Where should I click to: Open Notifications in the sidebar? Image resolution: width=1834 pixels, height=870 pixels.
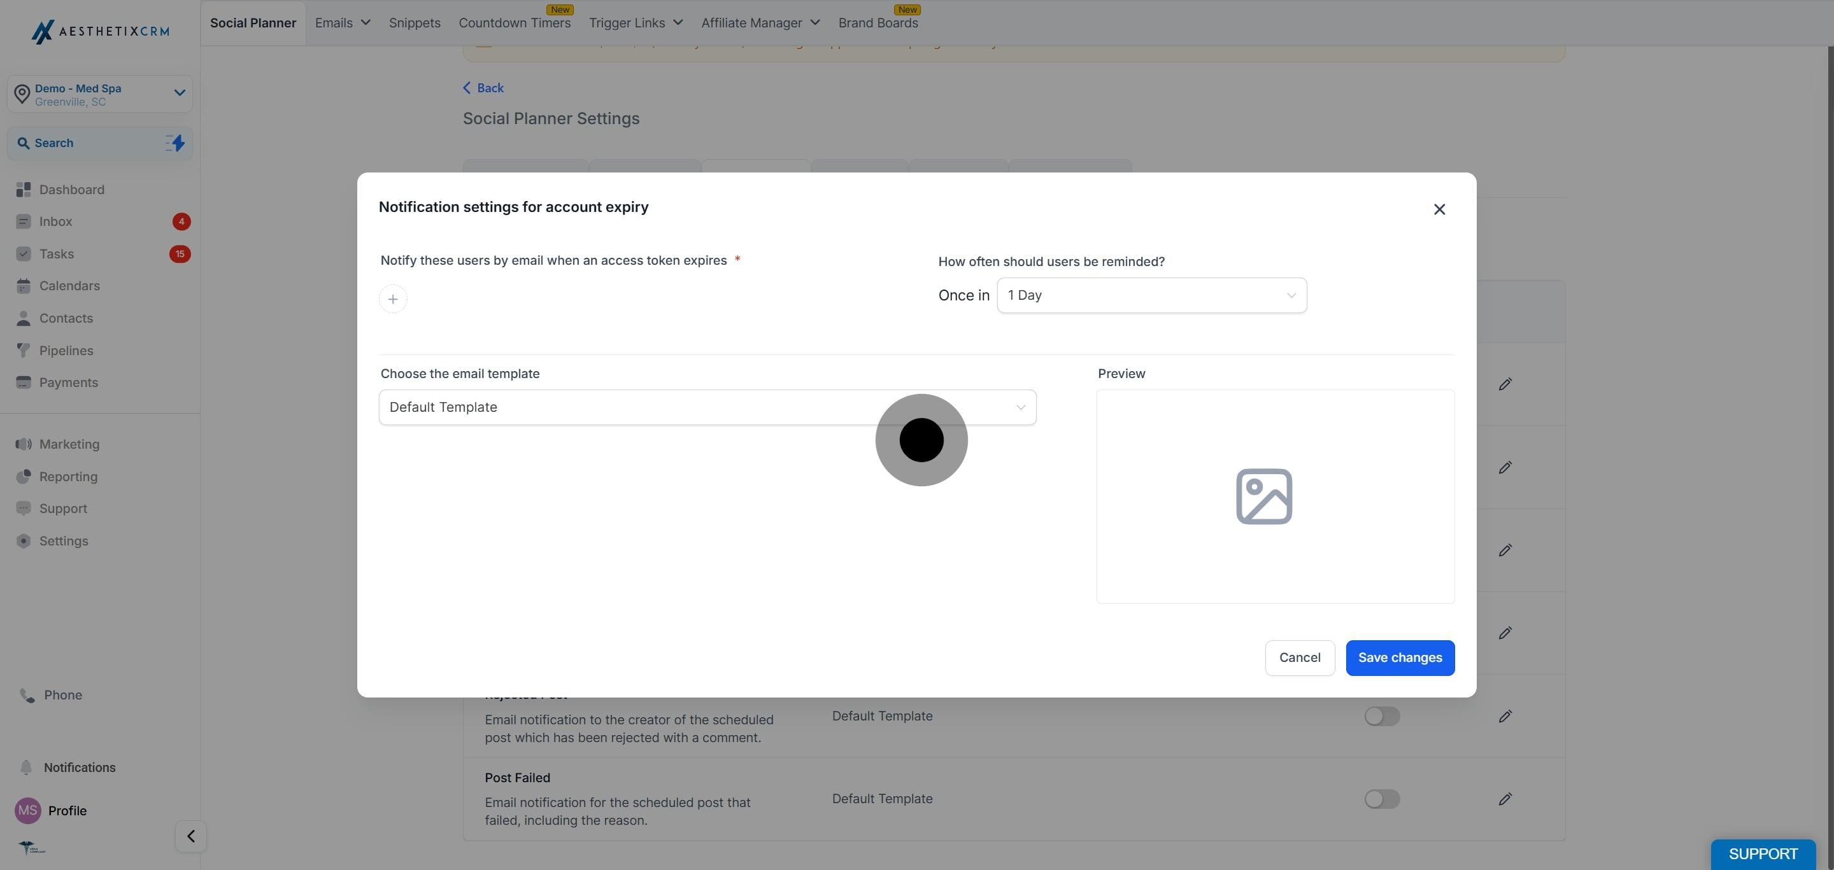point(79,768)
